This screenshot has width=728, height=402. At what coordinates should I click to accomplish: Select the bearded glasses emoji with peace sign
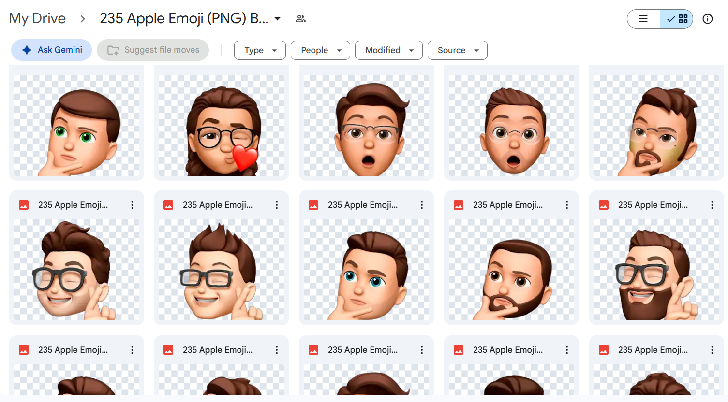657,270
